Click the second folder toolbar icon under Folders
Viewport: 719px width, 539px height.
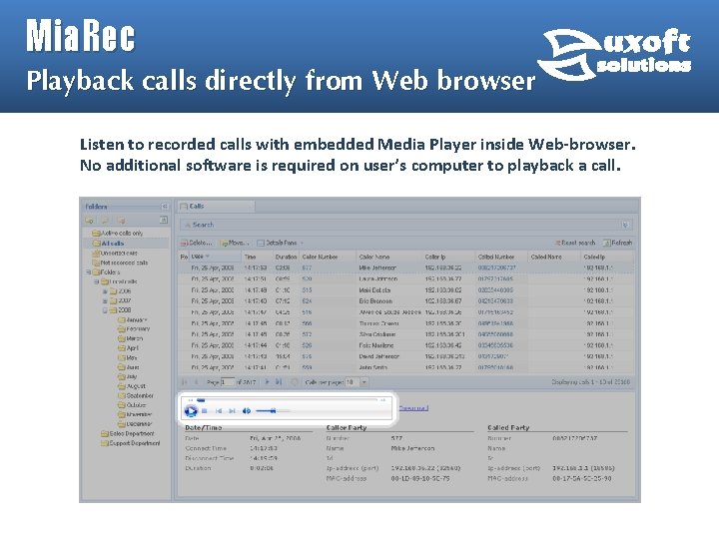pos(105,221)
